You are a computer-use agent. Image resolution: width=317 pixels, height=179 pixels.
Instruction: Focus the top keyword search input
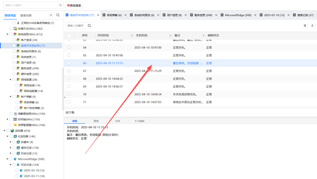(x=31, y=5)
